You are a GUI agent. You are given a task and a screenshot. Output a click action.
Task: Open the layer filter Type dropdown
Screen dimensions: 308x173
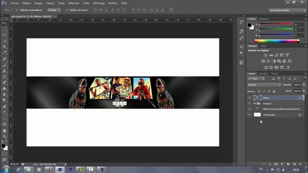coord(256,79)
